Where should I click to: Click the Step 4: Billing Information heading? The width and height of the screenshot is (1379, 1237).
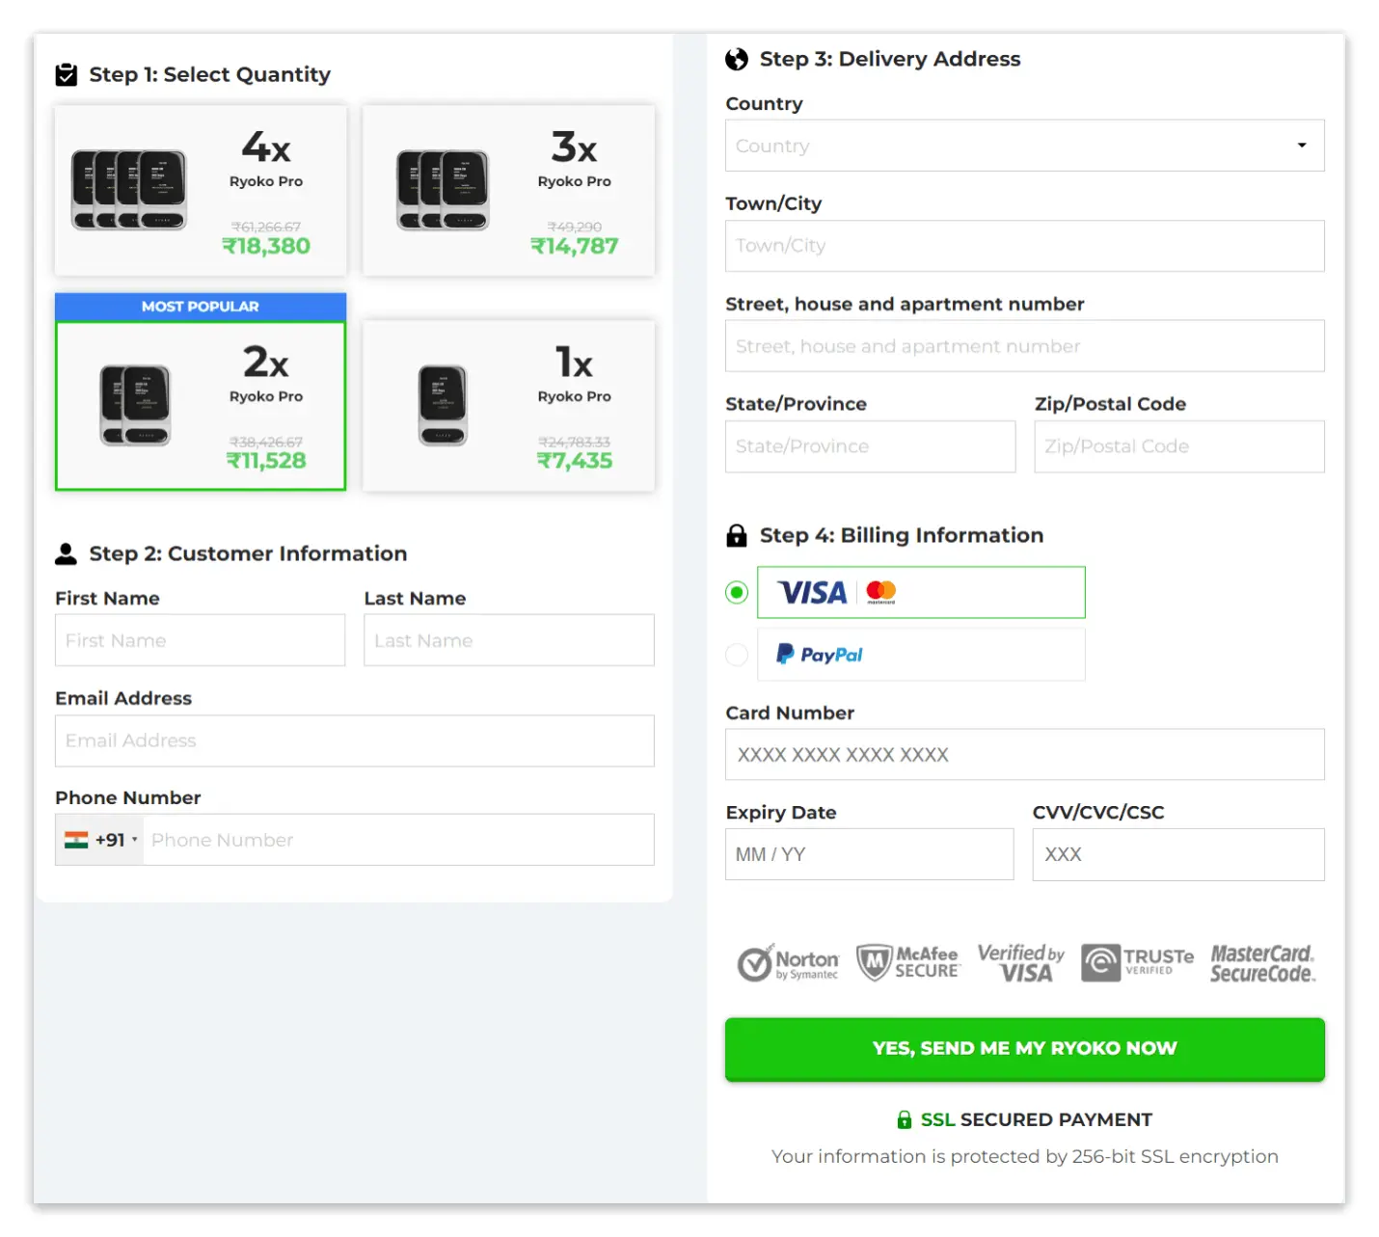(902, 536)
